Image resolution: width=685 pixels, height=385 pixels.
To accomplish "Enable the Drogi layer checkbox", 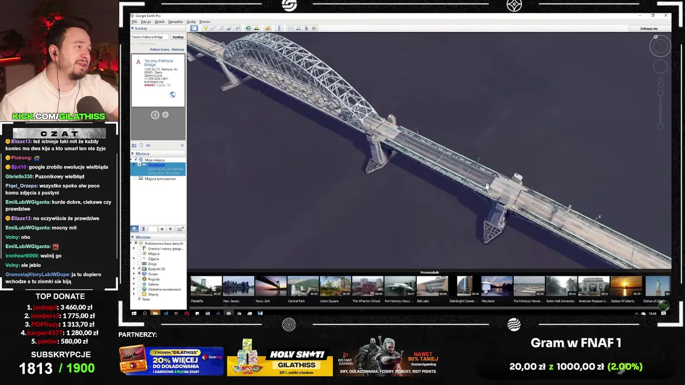I will point(139,264).
